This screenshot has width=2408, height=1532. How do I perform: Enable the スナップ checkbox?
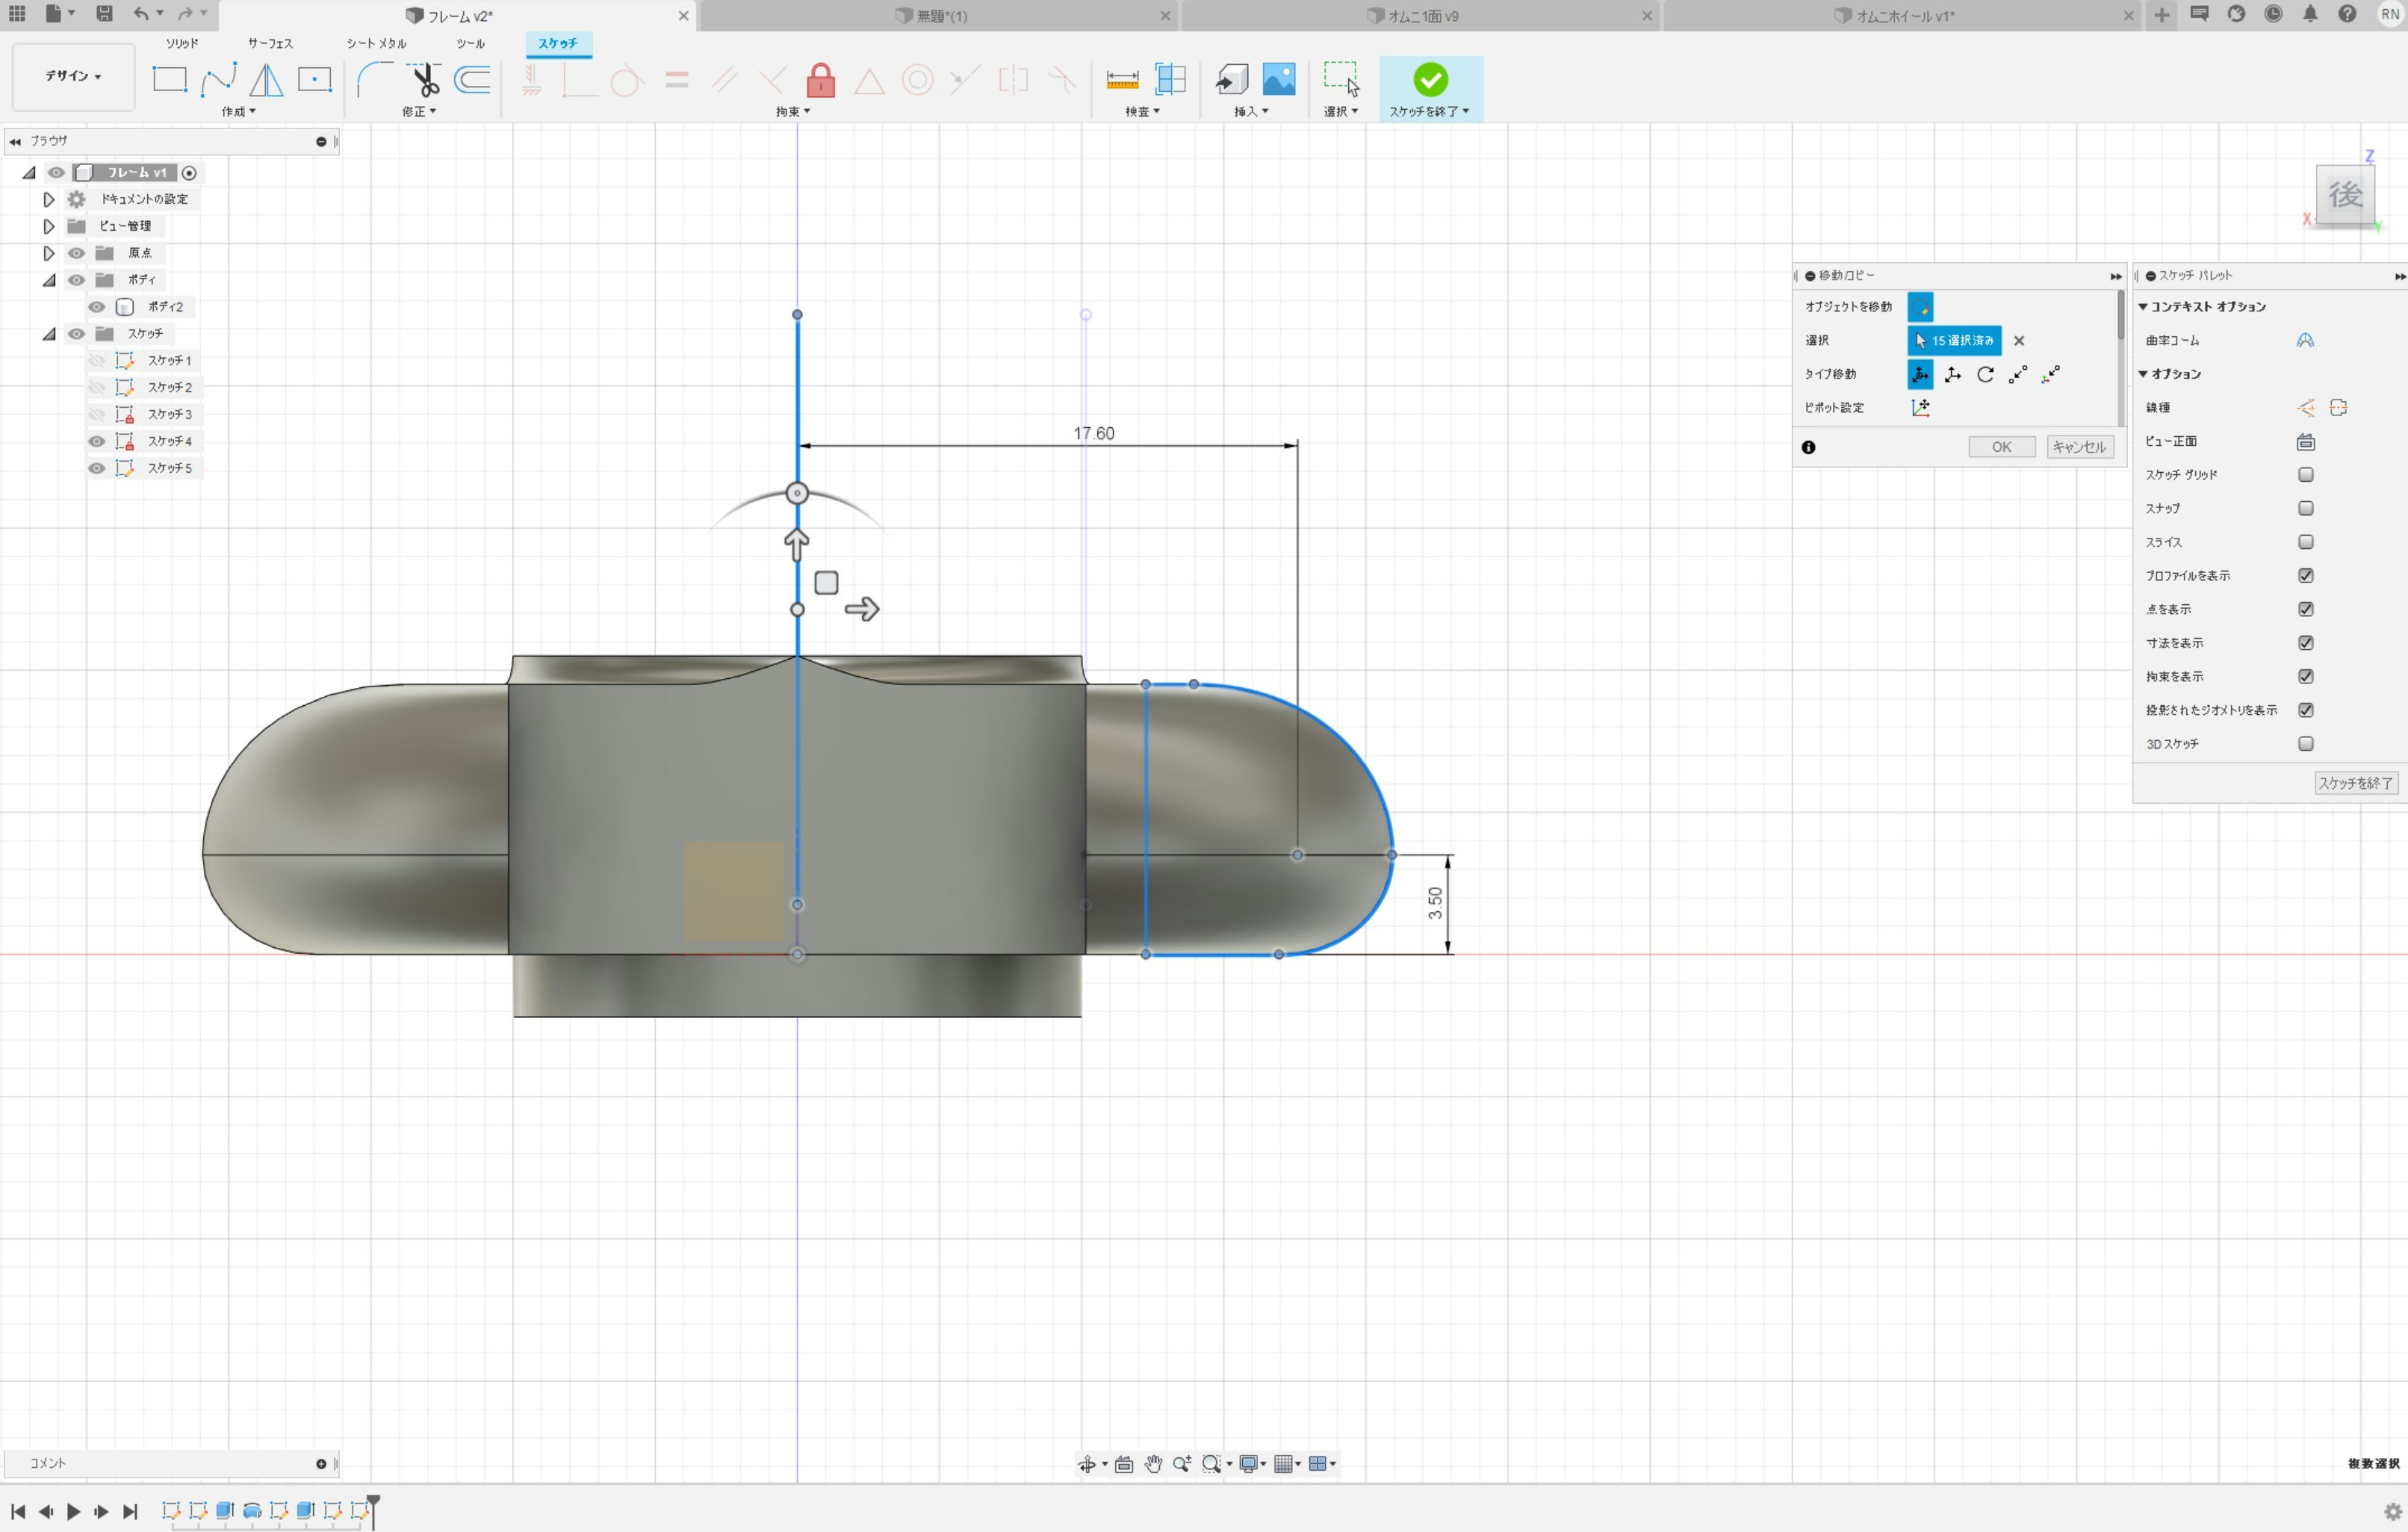[2305, 508]
